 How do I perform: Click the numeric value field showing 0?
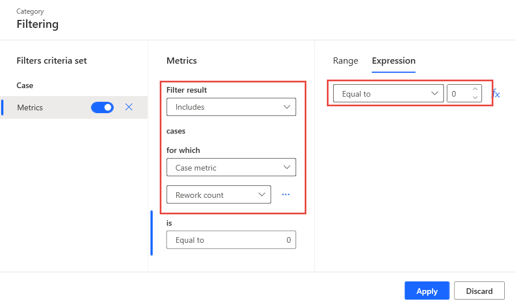pyautogui.click(x=459, y=94)
